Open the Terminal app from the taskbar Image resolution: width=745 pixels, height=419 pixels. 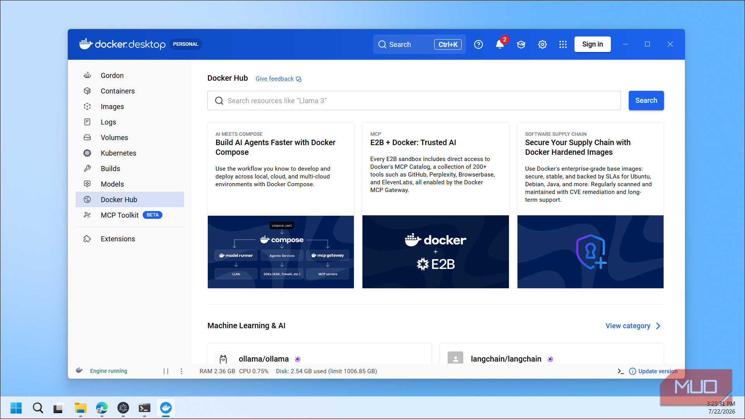click(144, 408)
